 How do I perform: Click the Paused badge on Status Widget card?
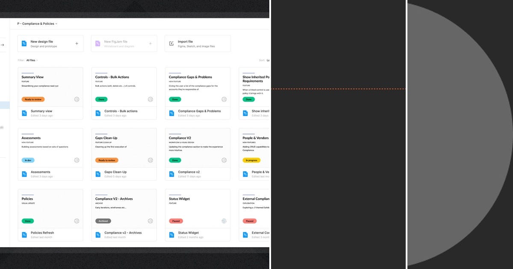pos(177,221)
